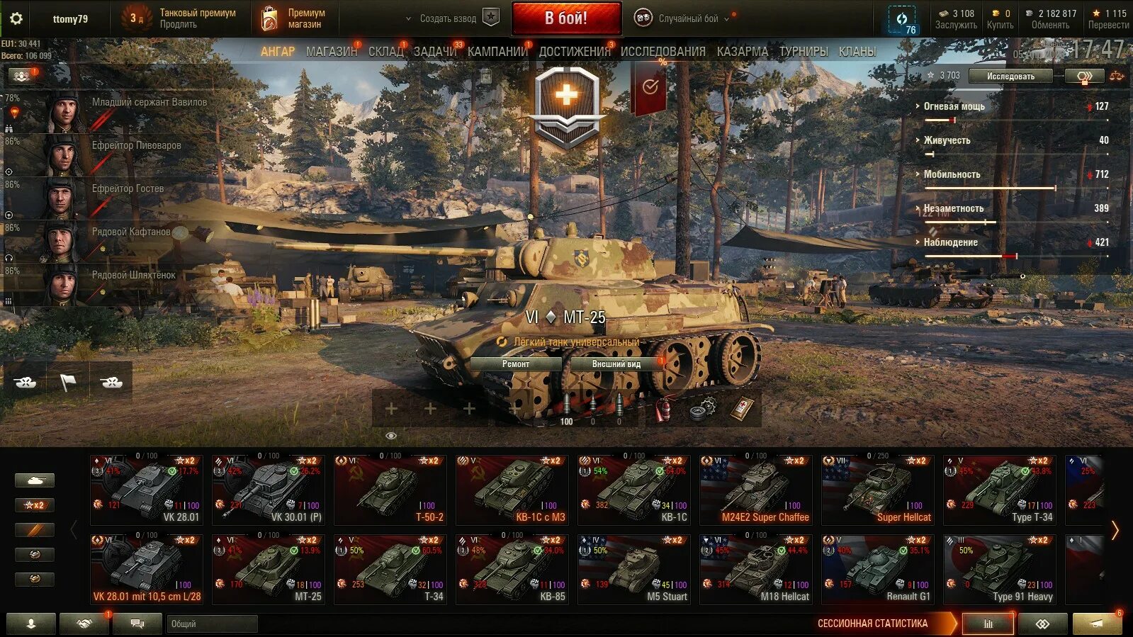The image size is (1133, 637).
Task: Open the settings gear menu
Action: click(x=16, y=18)
